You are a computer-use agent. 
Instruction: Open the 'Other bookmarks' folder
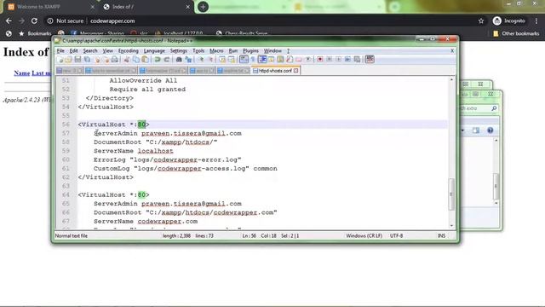[516, 33]
